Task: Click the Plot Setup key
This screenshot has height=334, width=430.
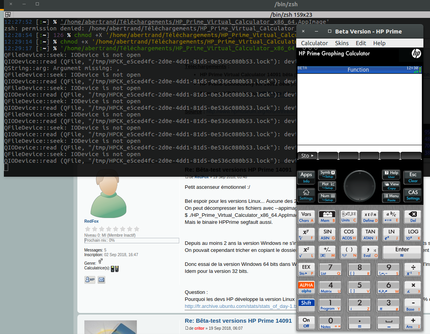Action: click(327, 186)
